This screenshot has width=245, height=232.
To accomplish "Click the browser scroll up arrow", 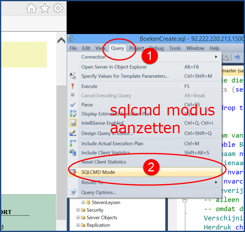I will pyautogui.click(x=61, y=40).
